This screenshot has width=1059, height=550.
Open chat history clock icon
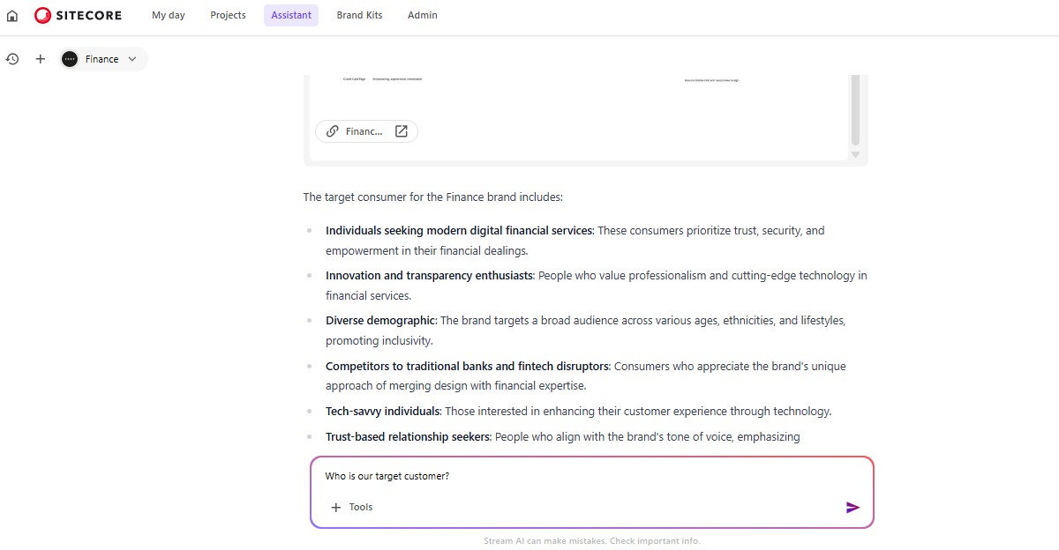click(x=12, y=59)
